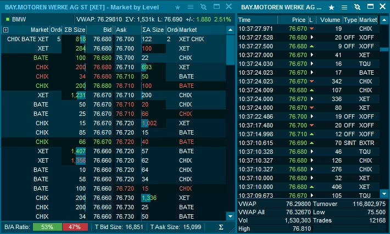The image size is (390, 234).
Task: Click the down arrow of the order book scrollbar
Action: (230, 216)
